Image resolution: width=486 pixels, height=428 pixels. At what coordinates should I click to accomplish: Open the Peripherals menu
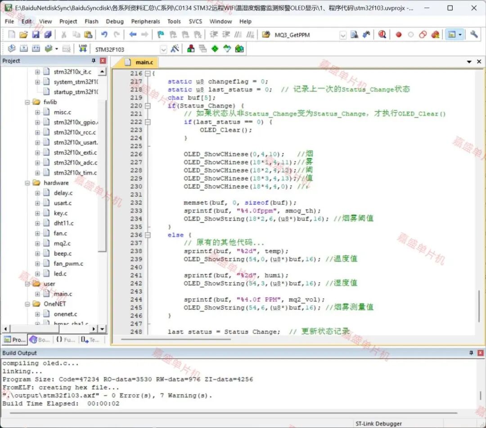click(145, 22)
